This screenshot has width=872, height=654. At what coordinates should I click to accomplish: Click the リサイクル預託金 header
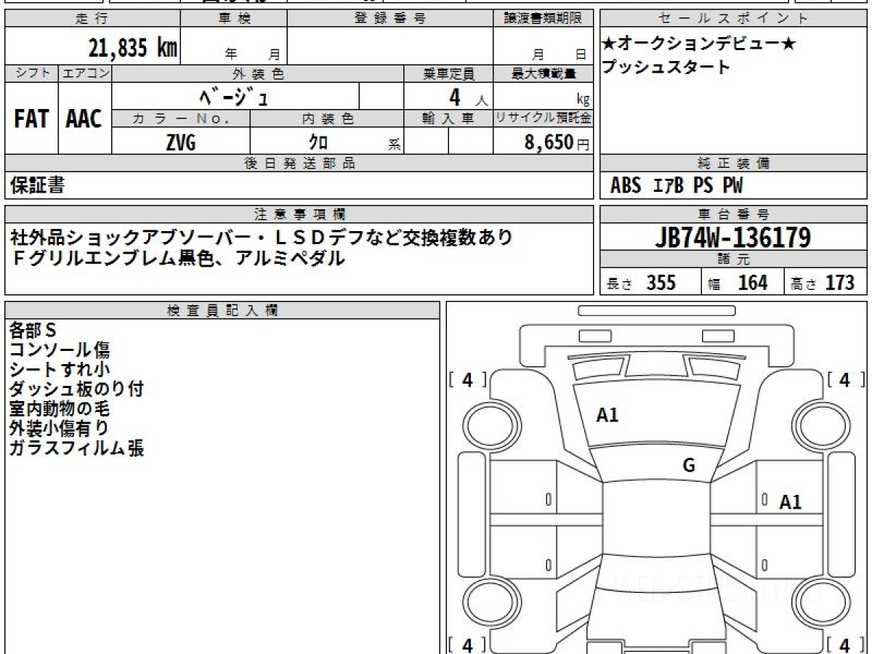point(543,118)
